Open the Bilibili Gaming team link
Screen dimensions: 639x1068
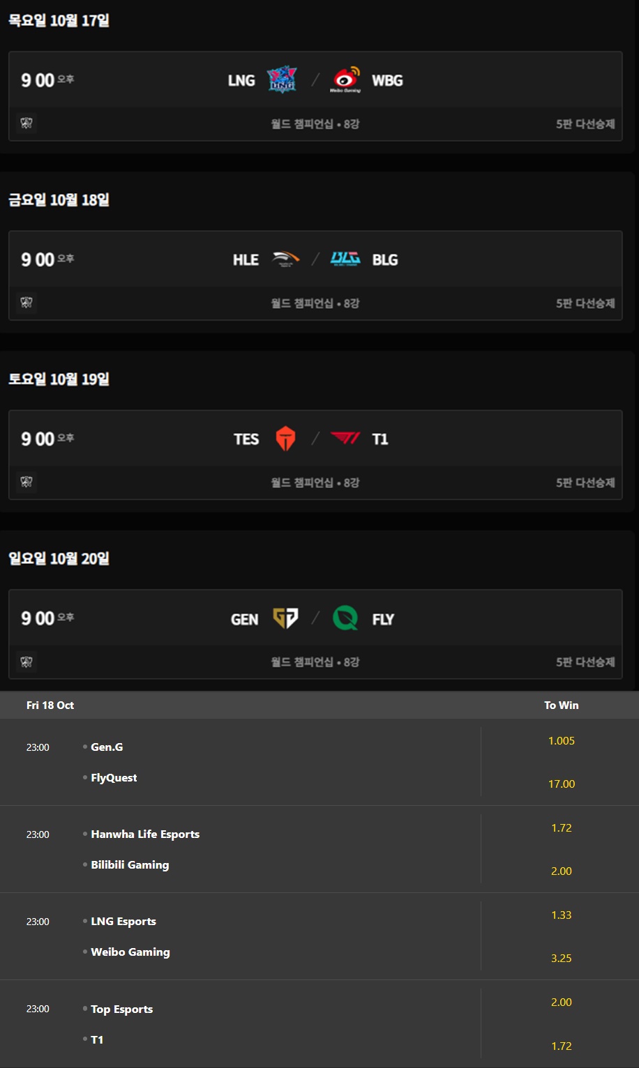[x=130, y=864]
